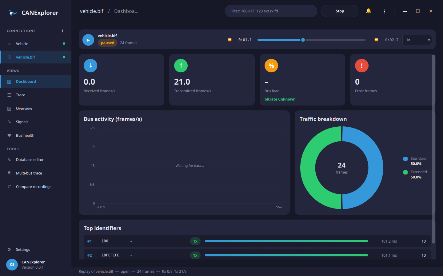Click the Standard legend blue swatch
The image size is (443, 276).
coord(405,159)
